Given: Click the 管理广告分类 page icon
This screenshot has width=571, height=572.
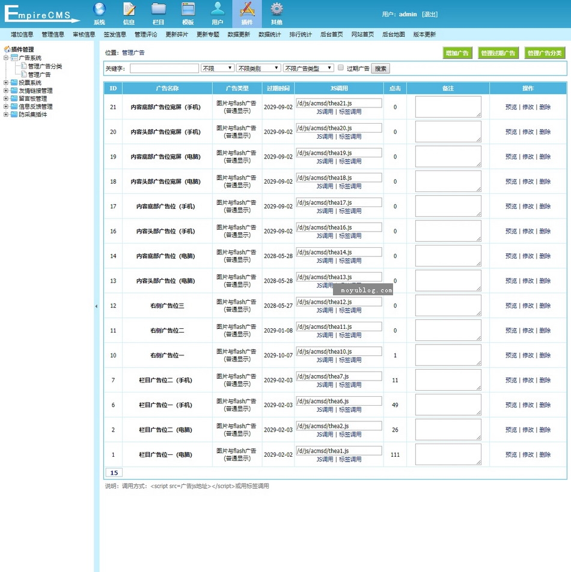Looking at the screenshot, I should coord(24,66).
